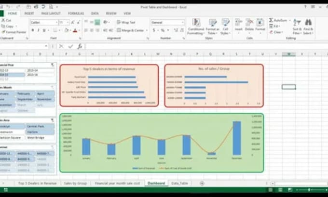This screenshot has height=197, width=328.
Task: Switch to the Formulas tab
Action: (76, 13)
